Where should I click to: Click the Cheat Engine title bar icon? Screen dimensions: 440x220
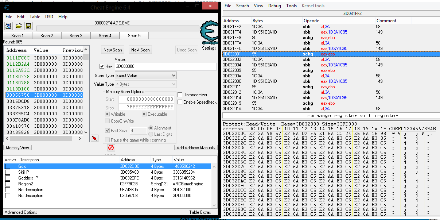coord(7,8)
